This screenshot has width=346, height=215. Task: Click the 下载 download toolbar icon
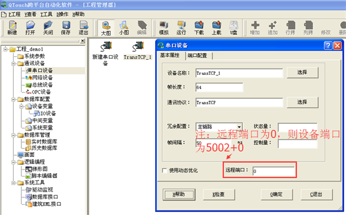tap(199, 28)
